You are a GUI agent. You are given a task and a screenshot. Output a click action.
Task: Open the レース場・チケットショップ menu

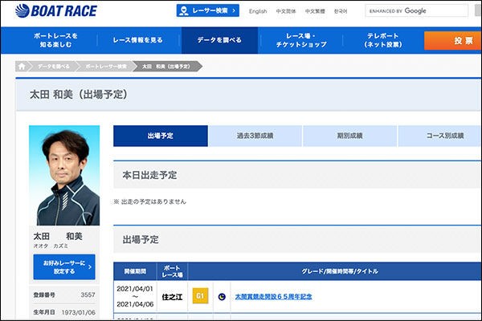pos(301,40)
